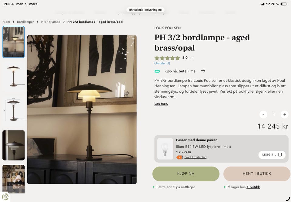Click the HENT I BUTIKK button

pyautogui.click(x=257, y=174)
